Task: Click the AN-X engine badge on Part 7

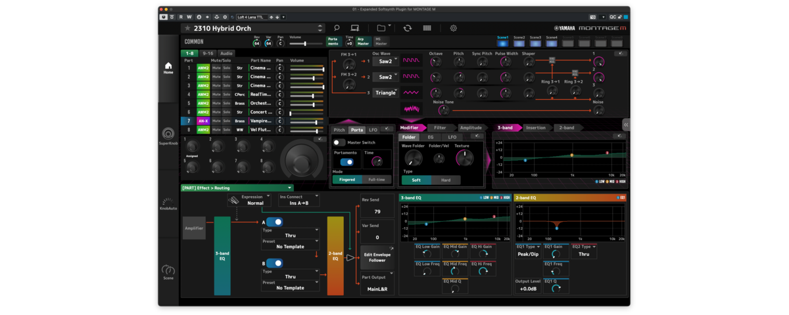Action: [203, 121]
